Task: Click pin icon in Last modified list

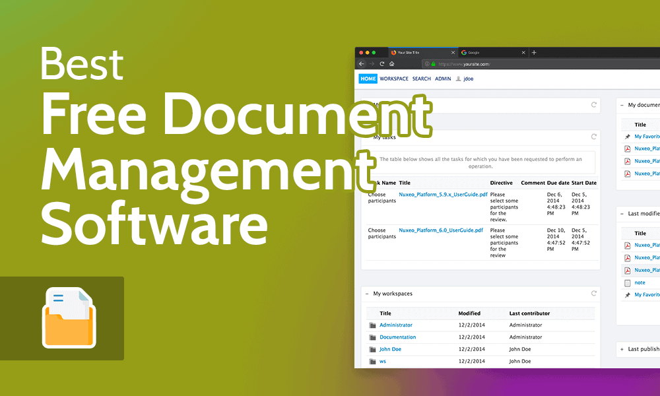Action: 627,295
